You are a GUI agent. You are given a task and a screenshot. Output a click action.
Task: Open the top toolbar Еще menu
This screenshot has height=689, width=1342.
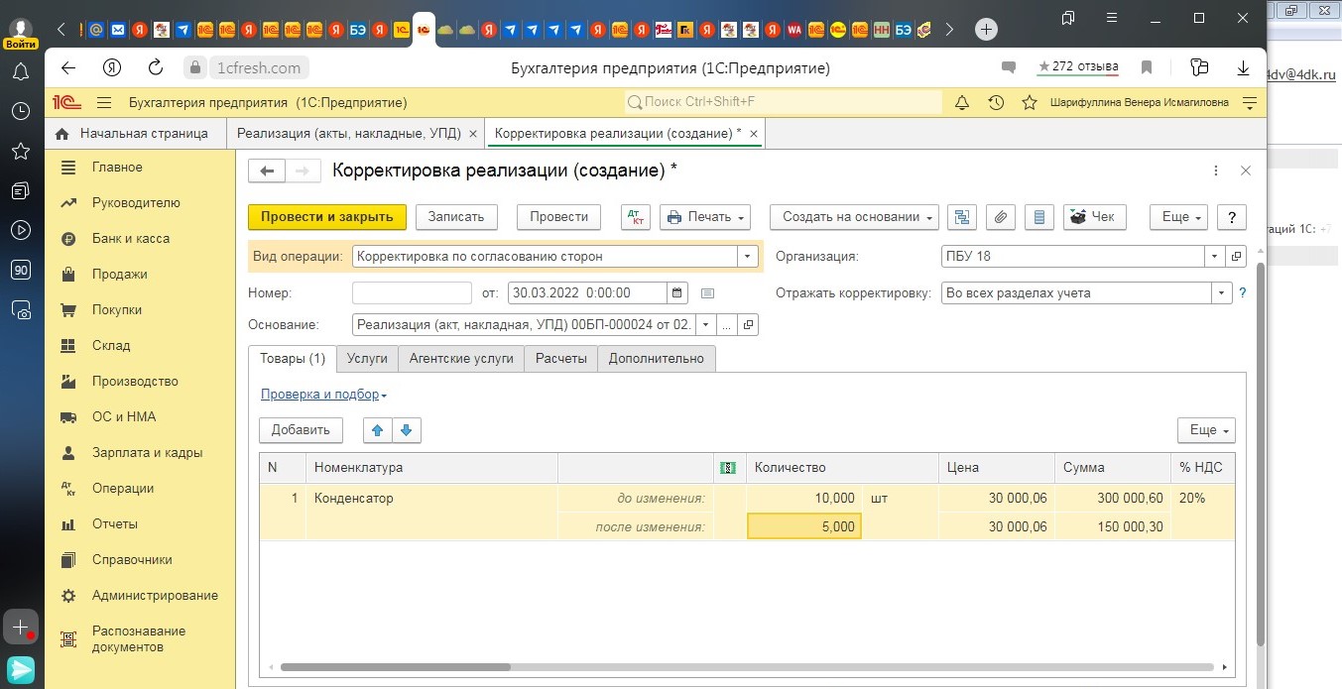1178,217
